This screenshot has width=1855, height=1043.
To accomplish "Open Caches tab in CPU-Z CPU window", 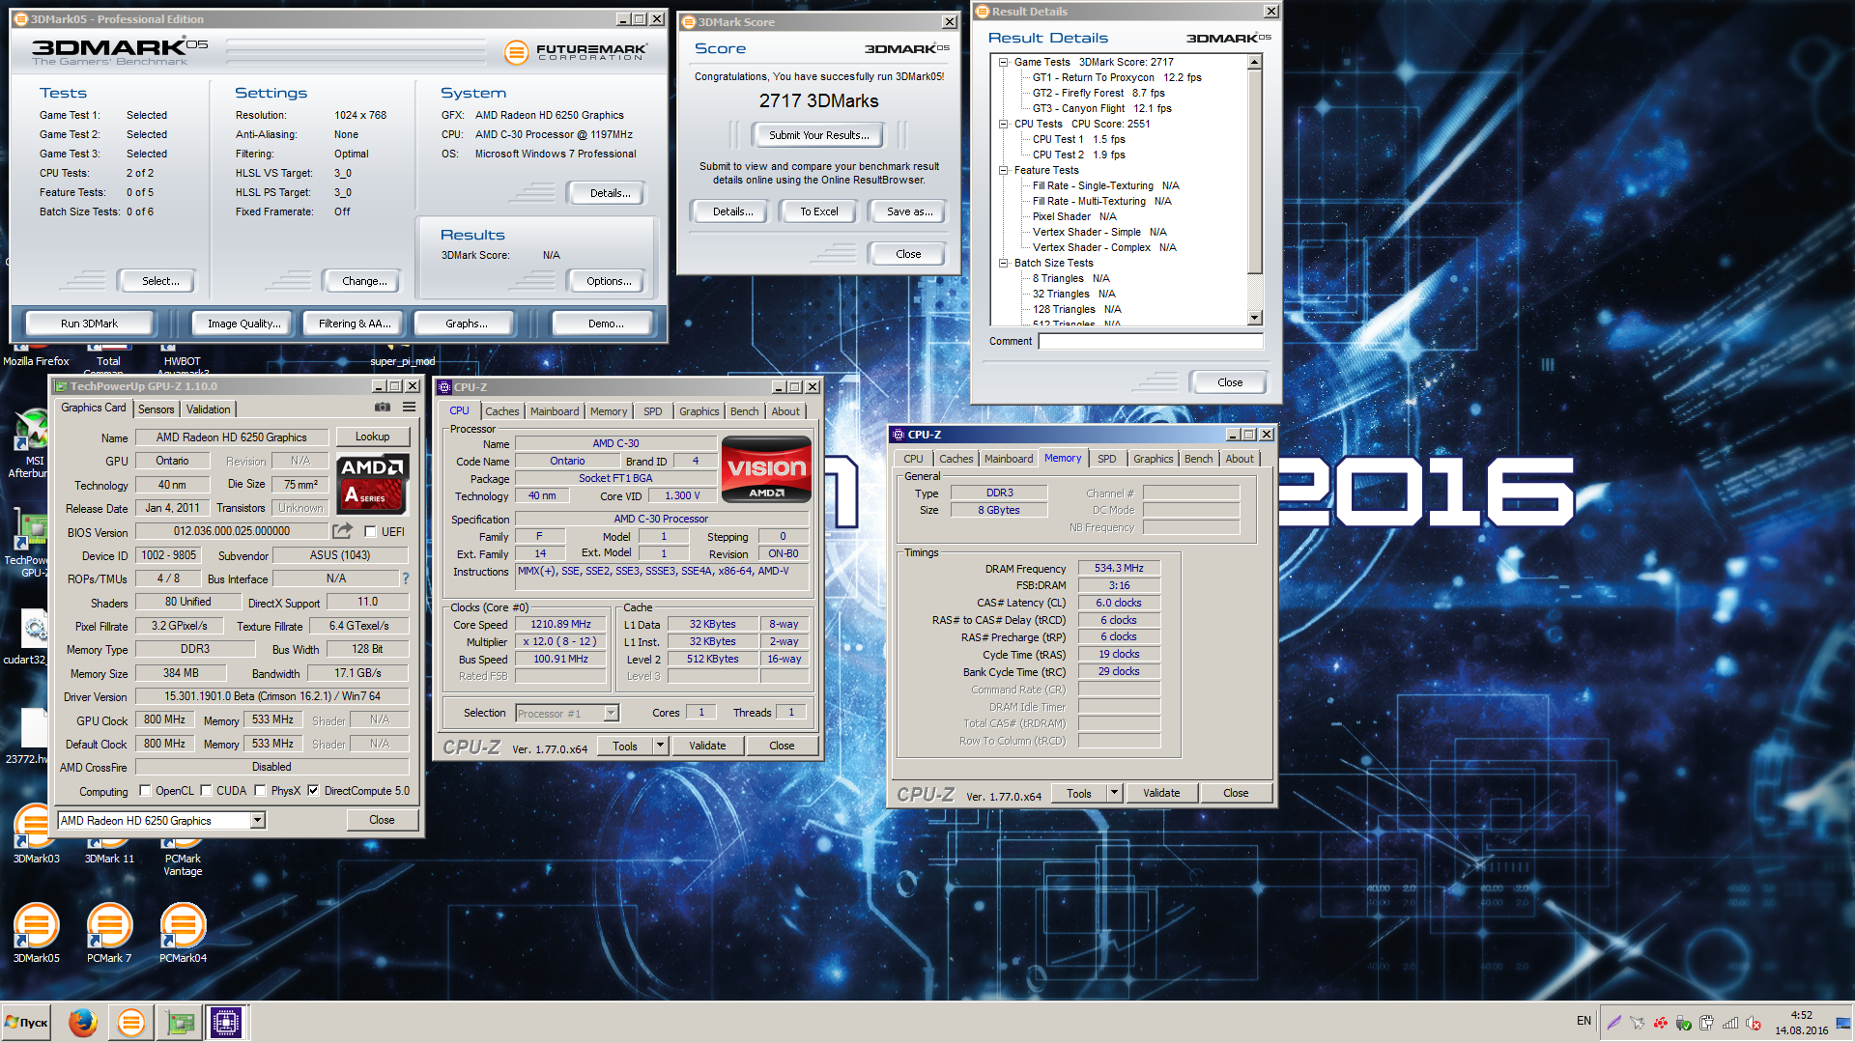I will tap(501, 411).
